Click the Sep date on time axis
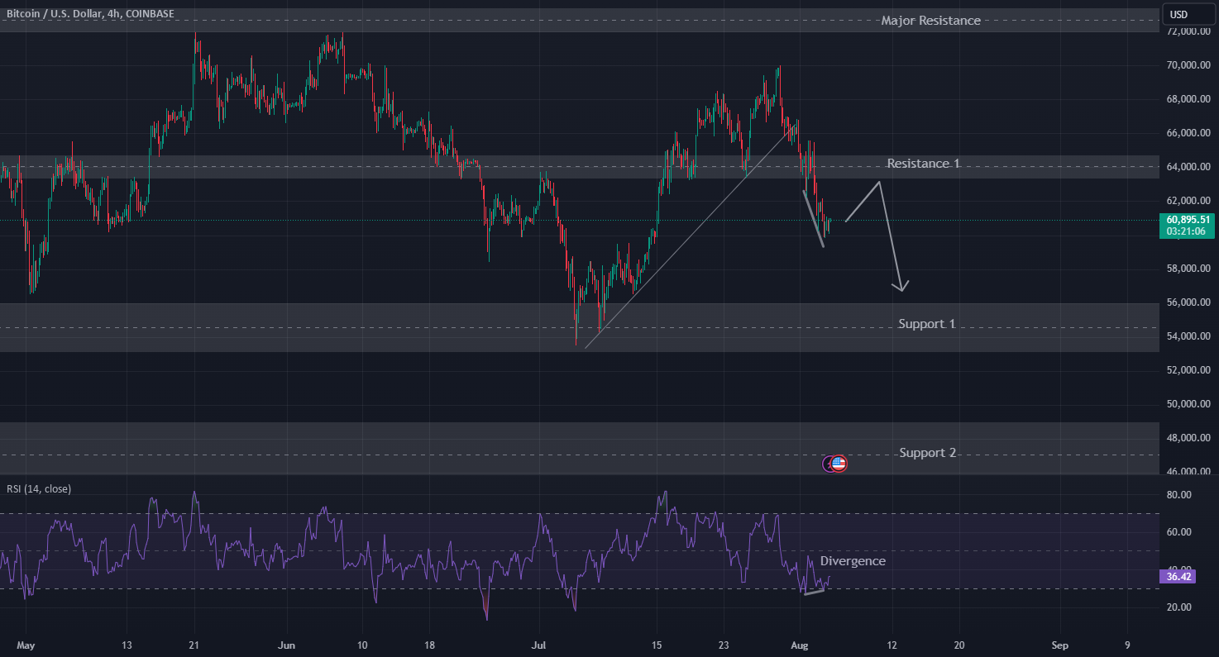 (x=1061, y=645)
